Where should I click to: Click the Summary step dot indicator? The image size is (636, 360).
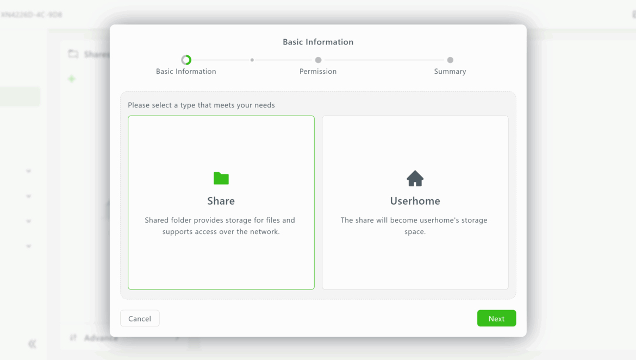point(450,60)
